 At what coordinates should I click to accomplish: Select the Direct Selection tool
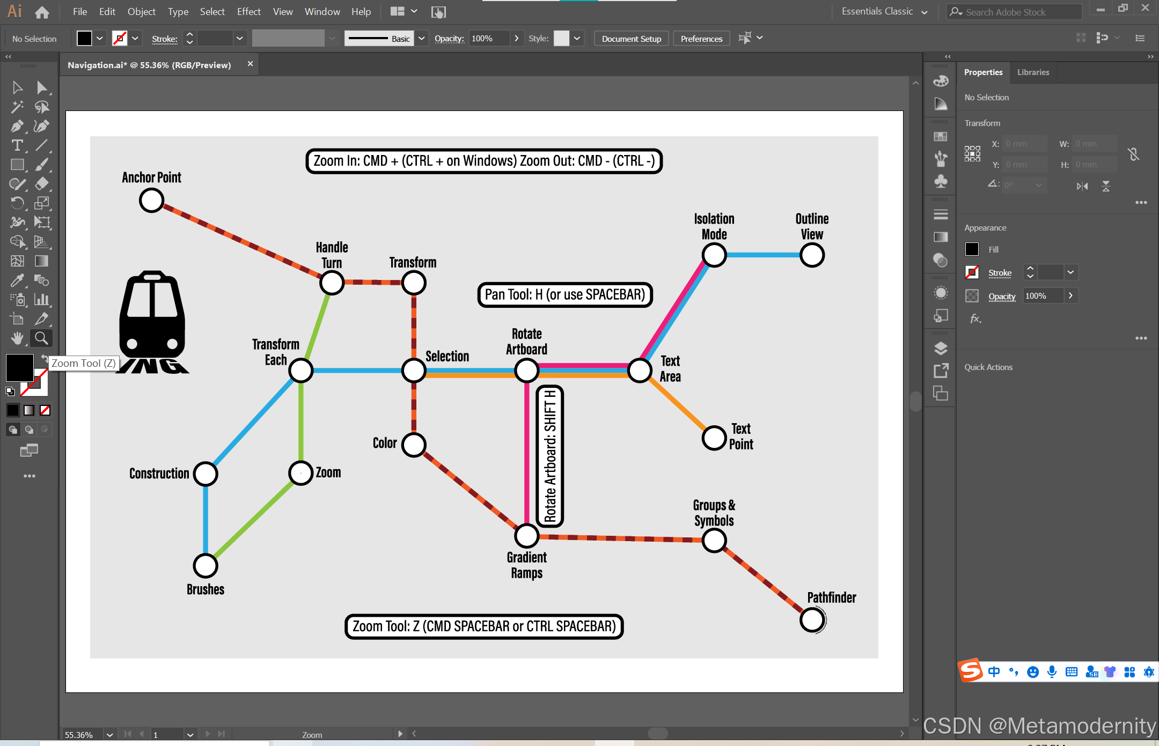[x=41, y=87]
